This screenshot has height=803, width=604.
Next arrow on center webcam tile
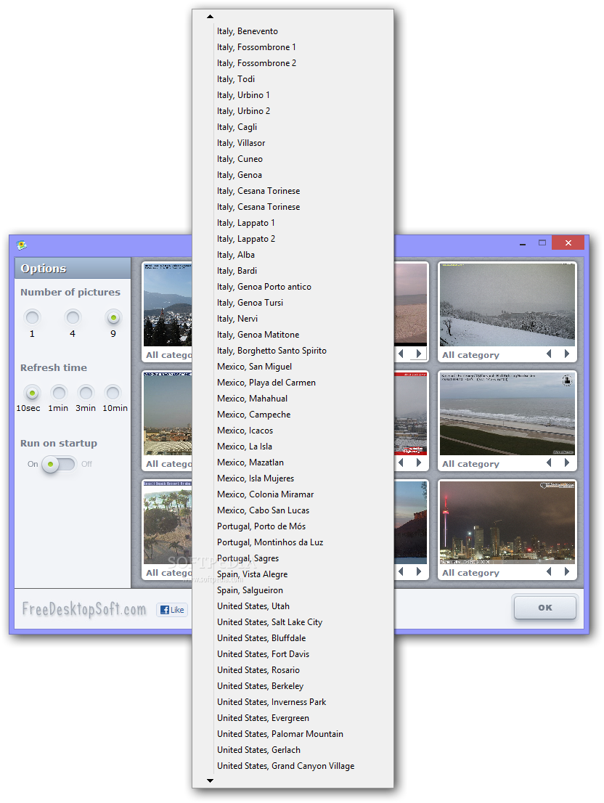(x=419, y=463)
